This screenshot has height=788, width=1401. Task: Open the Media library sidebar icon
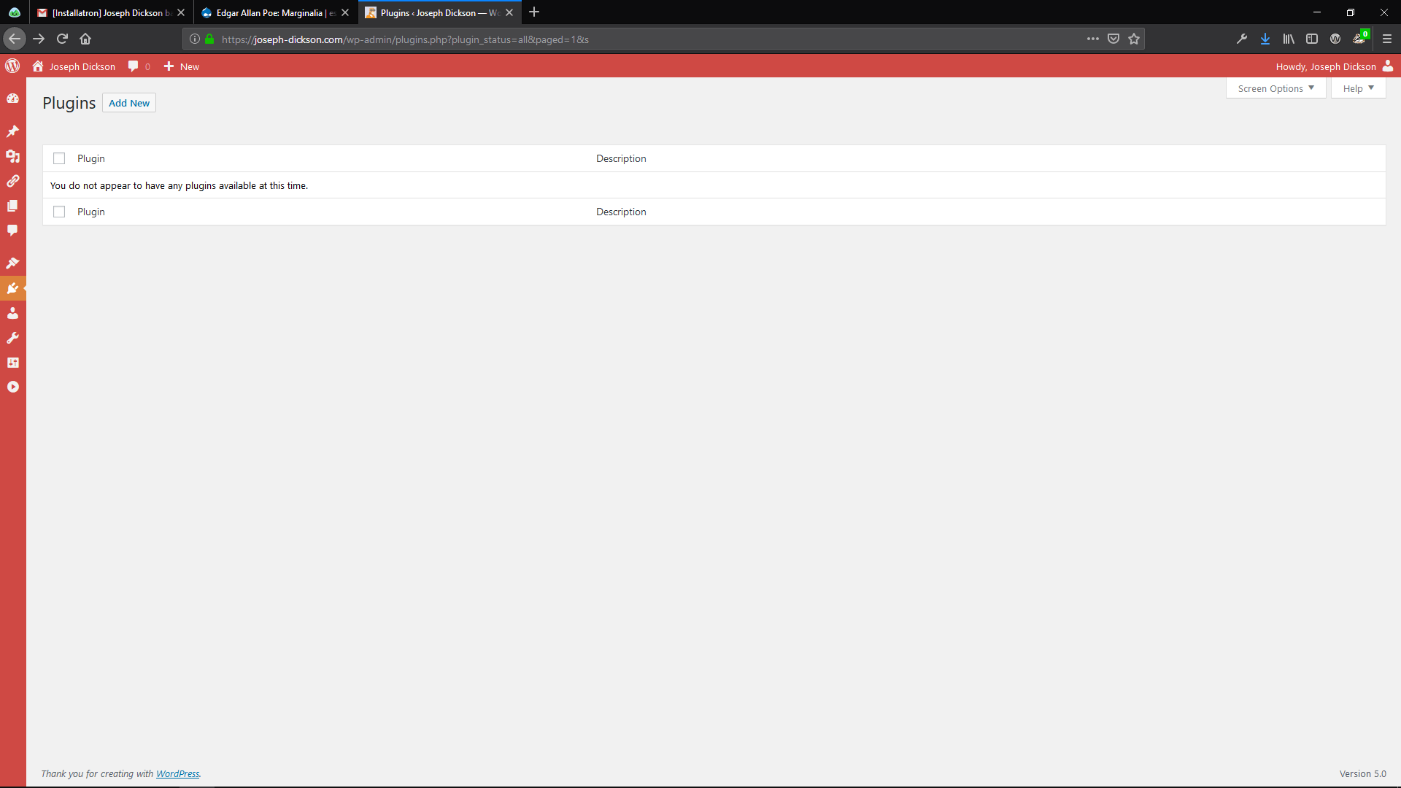(12, 156)
